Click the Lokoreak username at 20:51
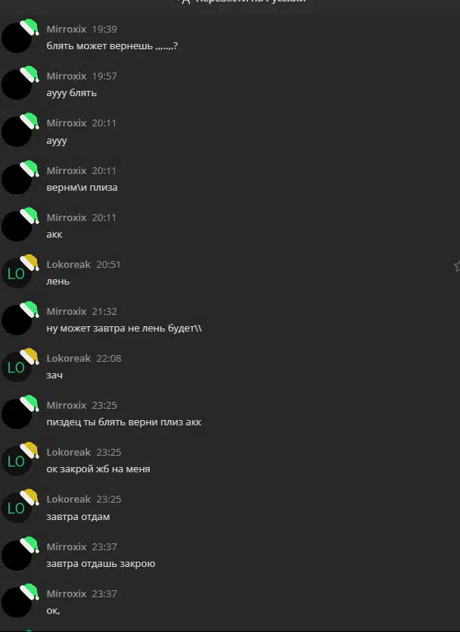The width and height of the screenshot is (460, 632). [69, 264]
